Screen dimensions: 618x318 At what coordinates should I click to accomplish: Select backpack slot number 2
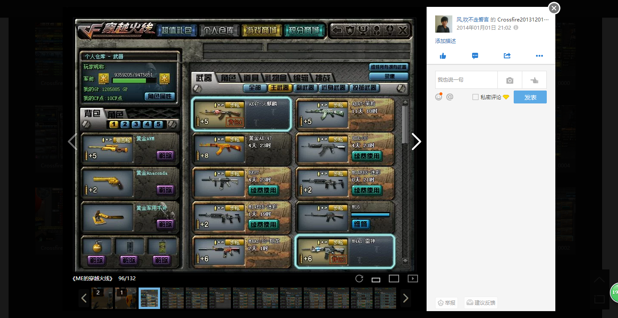125,124
